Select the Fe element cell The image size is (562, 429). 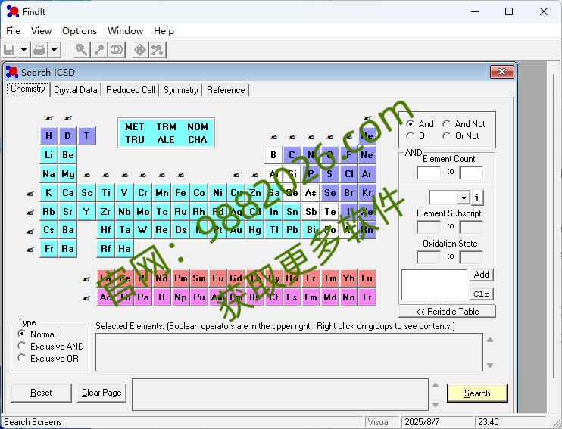coord(180,193)
